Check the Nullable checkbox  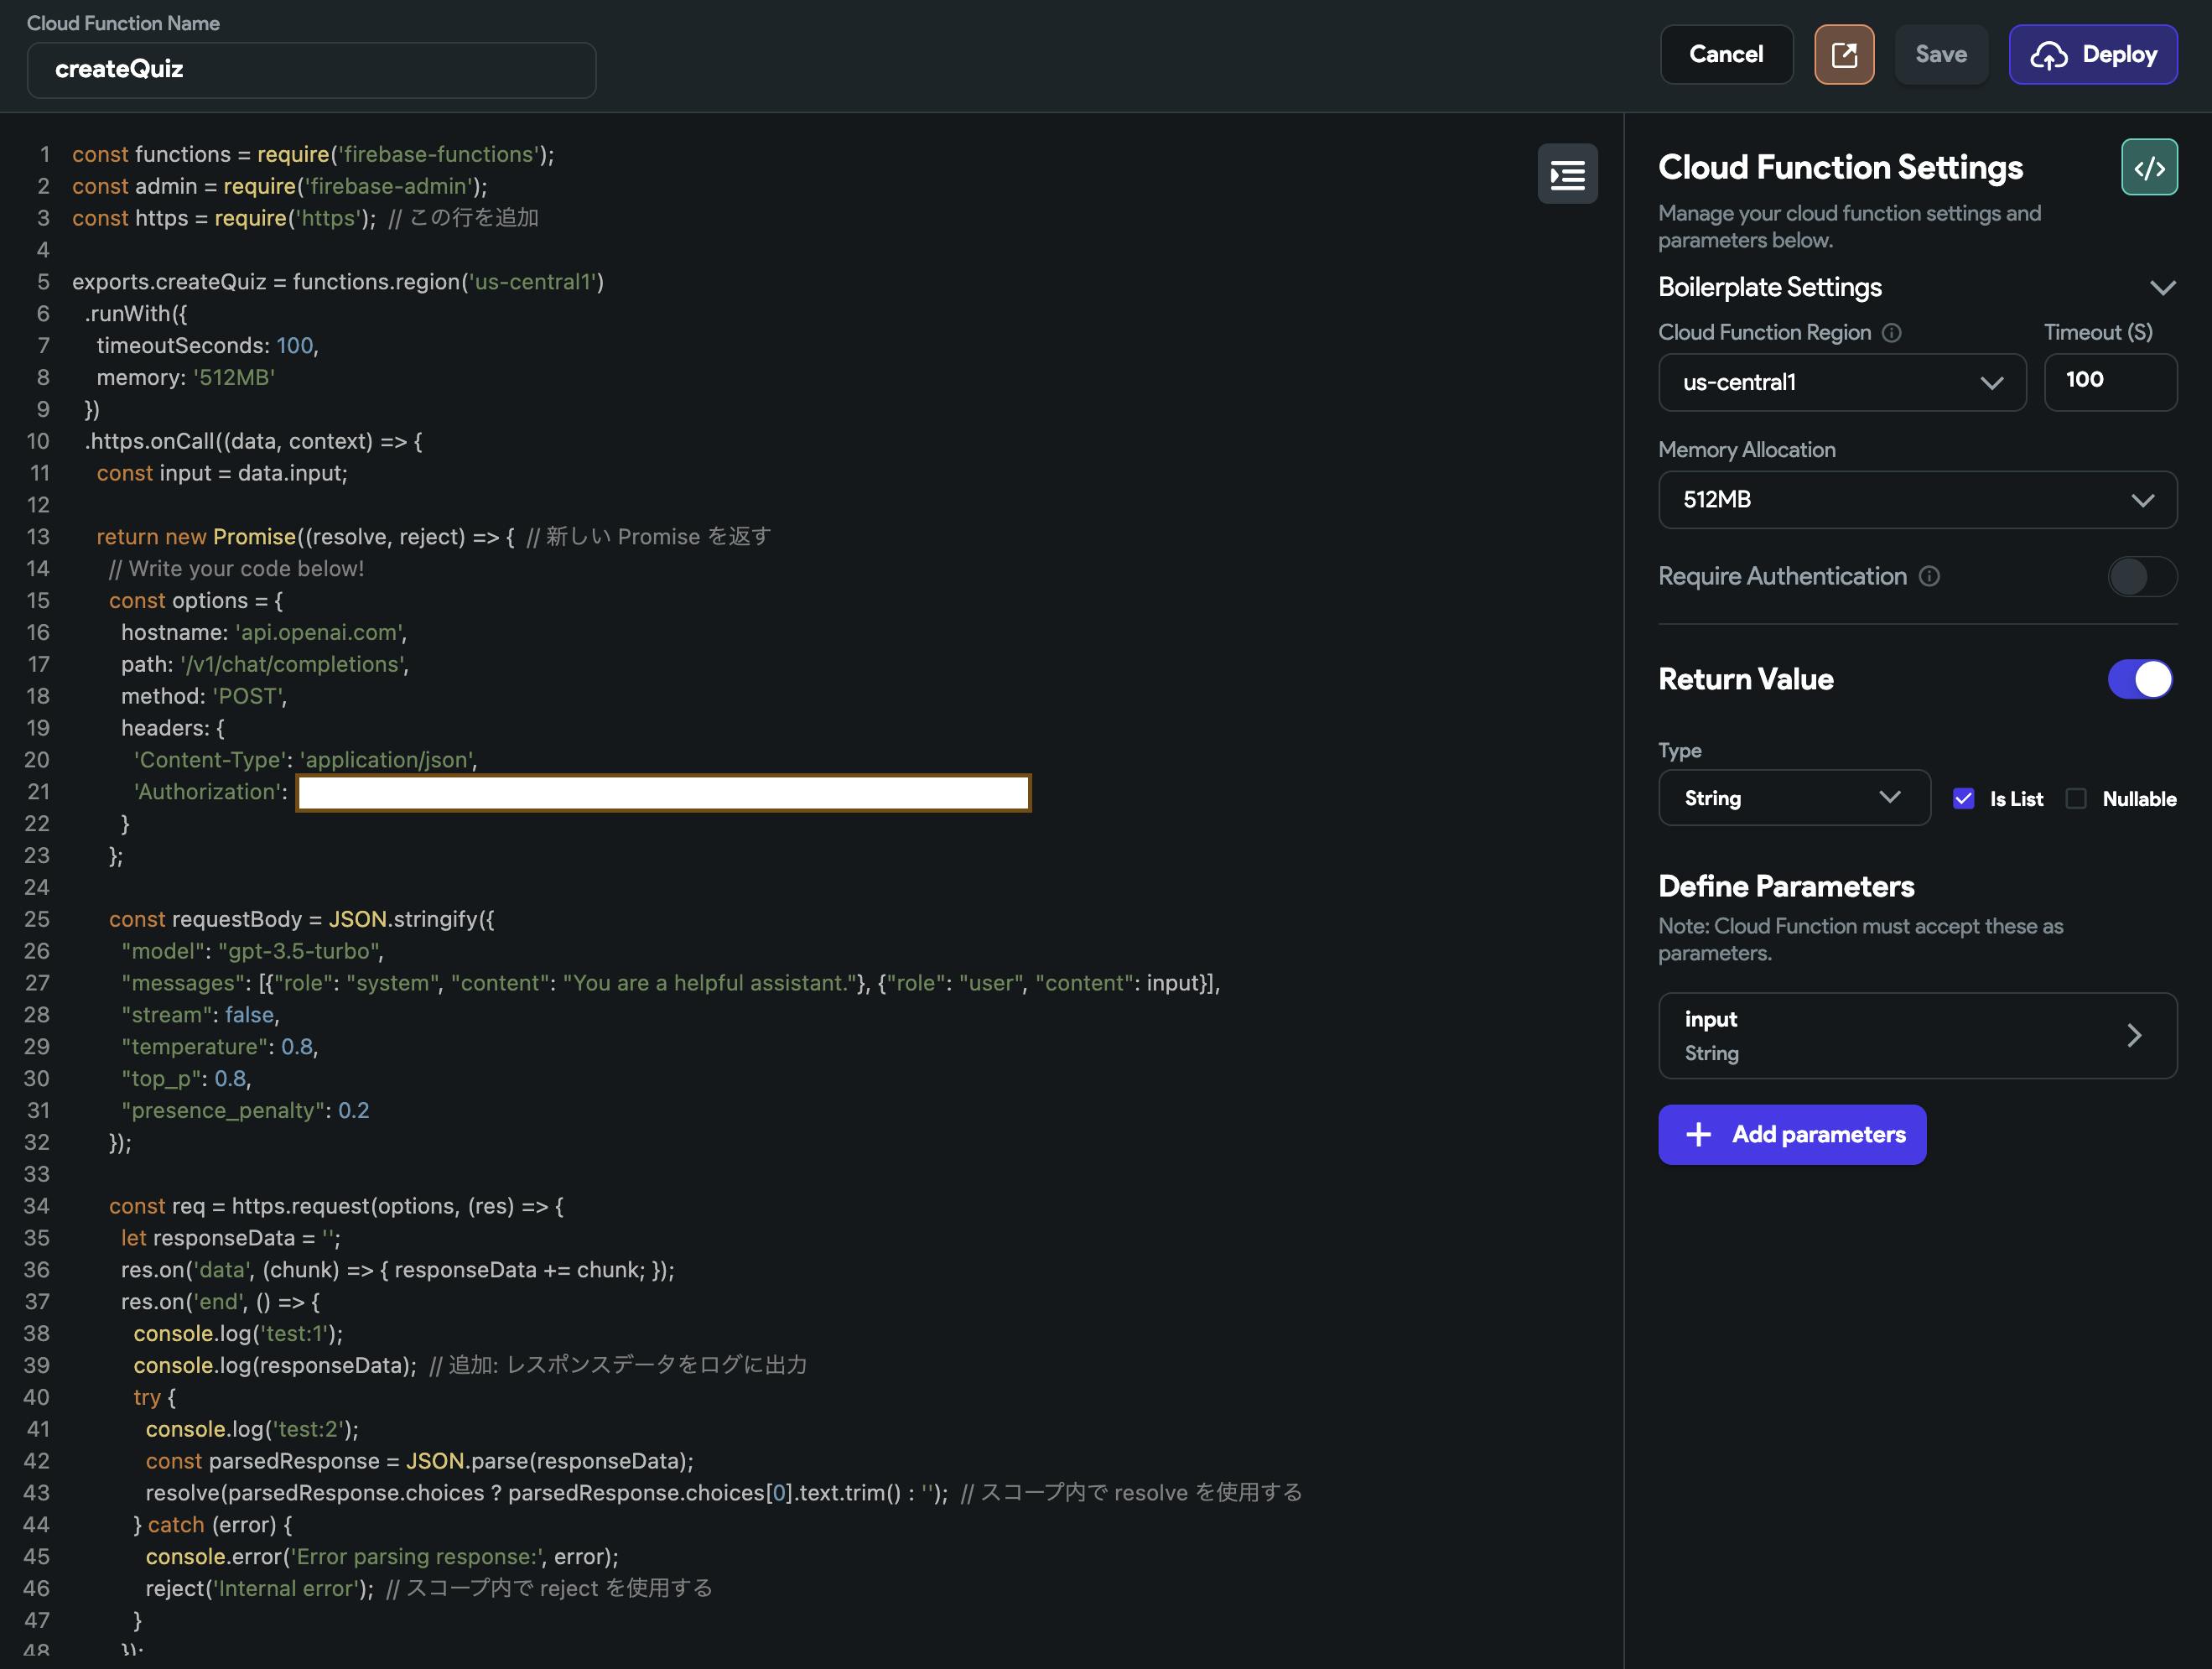[2076, 798]
